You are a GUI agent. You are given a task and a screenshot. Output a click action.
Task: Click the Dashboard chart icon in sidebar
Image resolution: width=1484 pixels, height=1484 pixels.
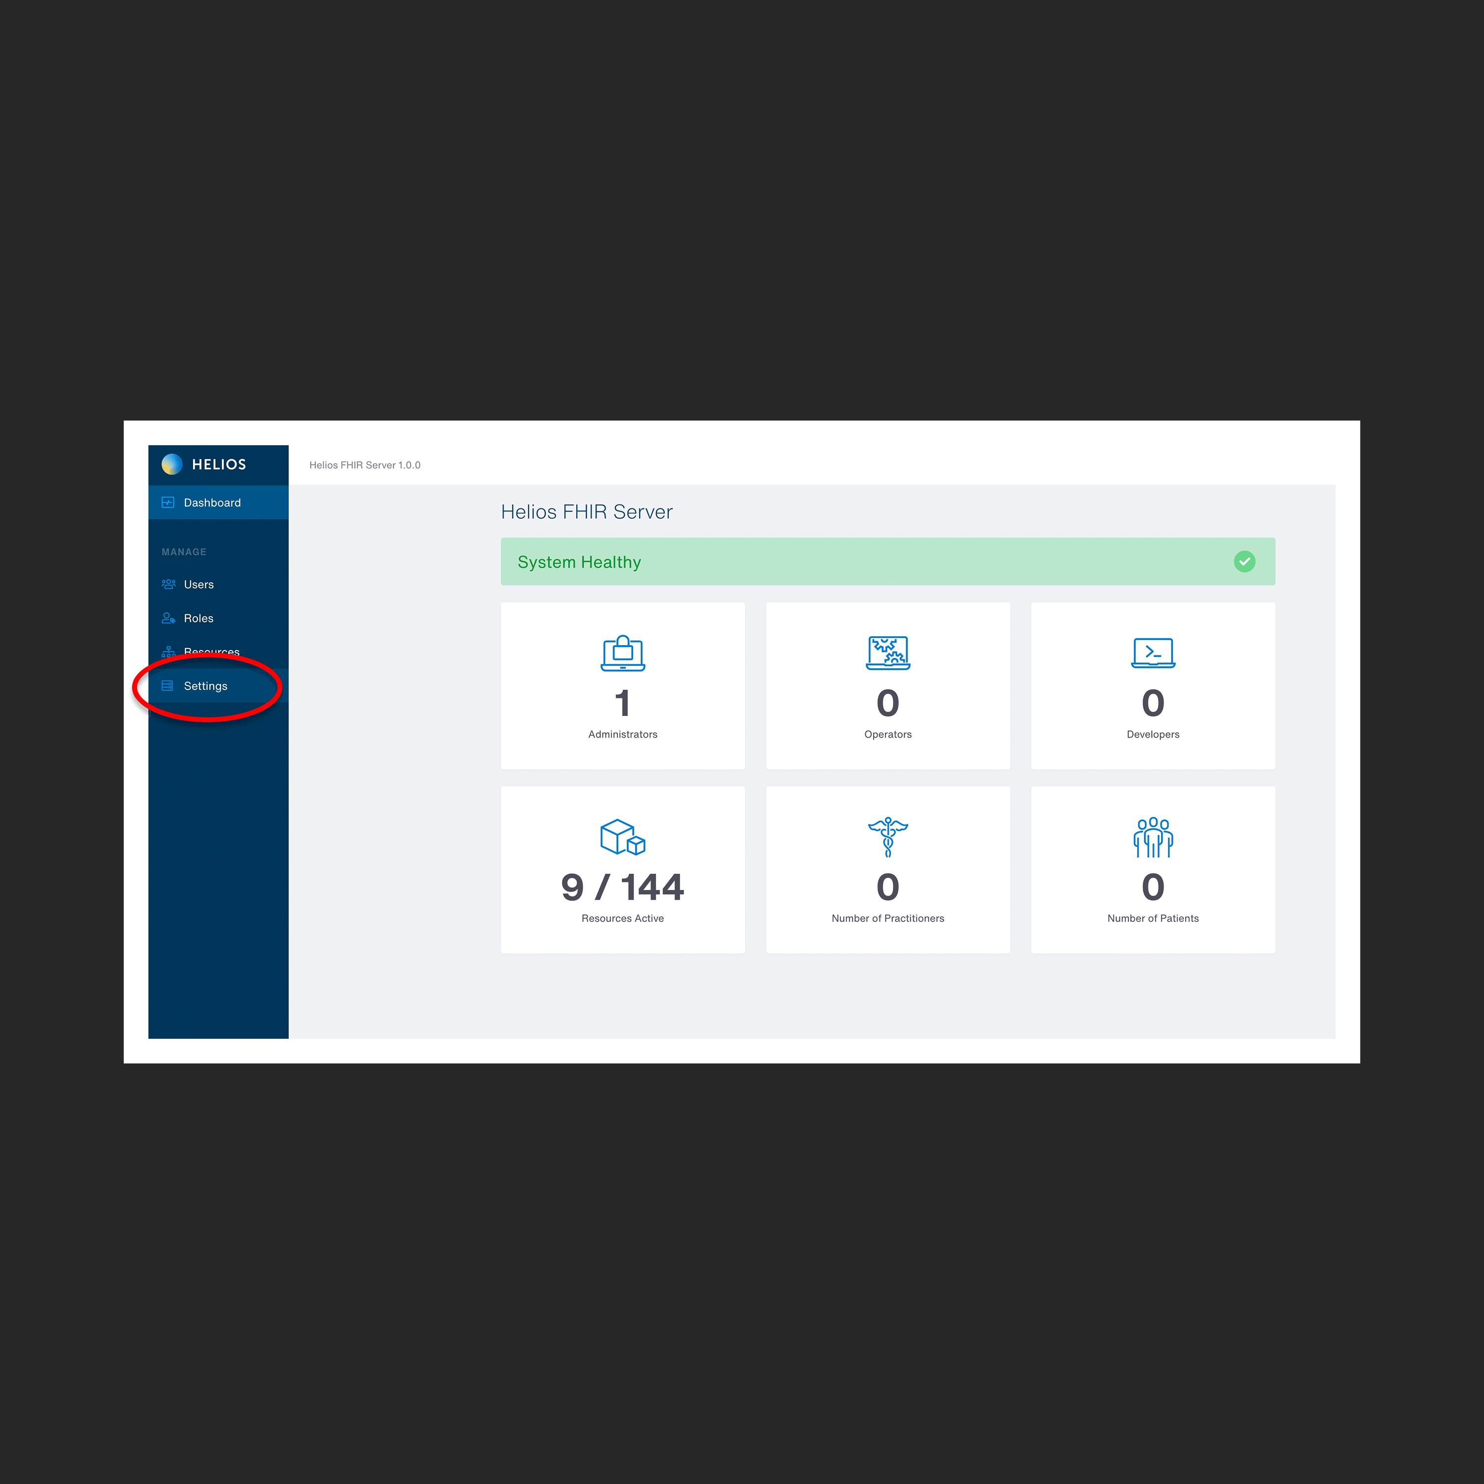[x=168, y=503]
